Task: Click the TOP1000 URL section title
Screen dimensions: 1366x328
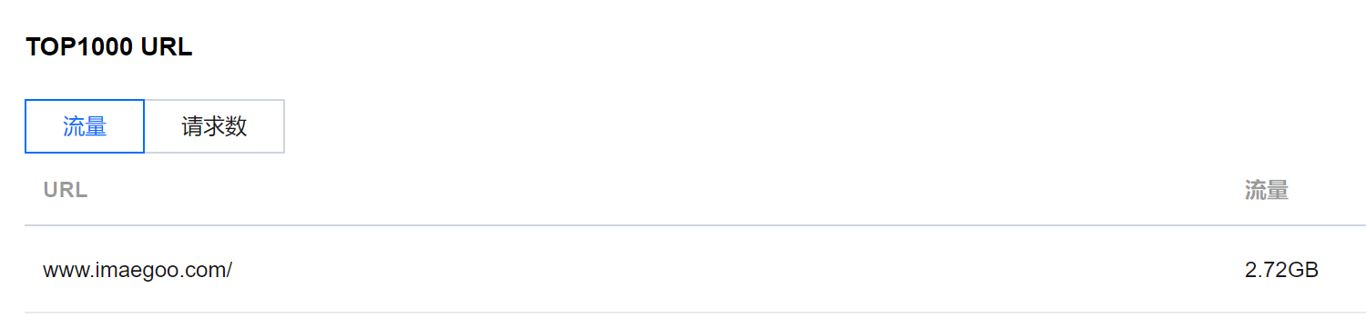Action: click(108, 48)
